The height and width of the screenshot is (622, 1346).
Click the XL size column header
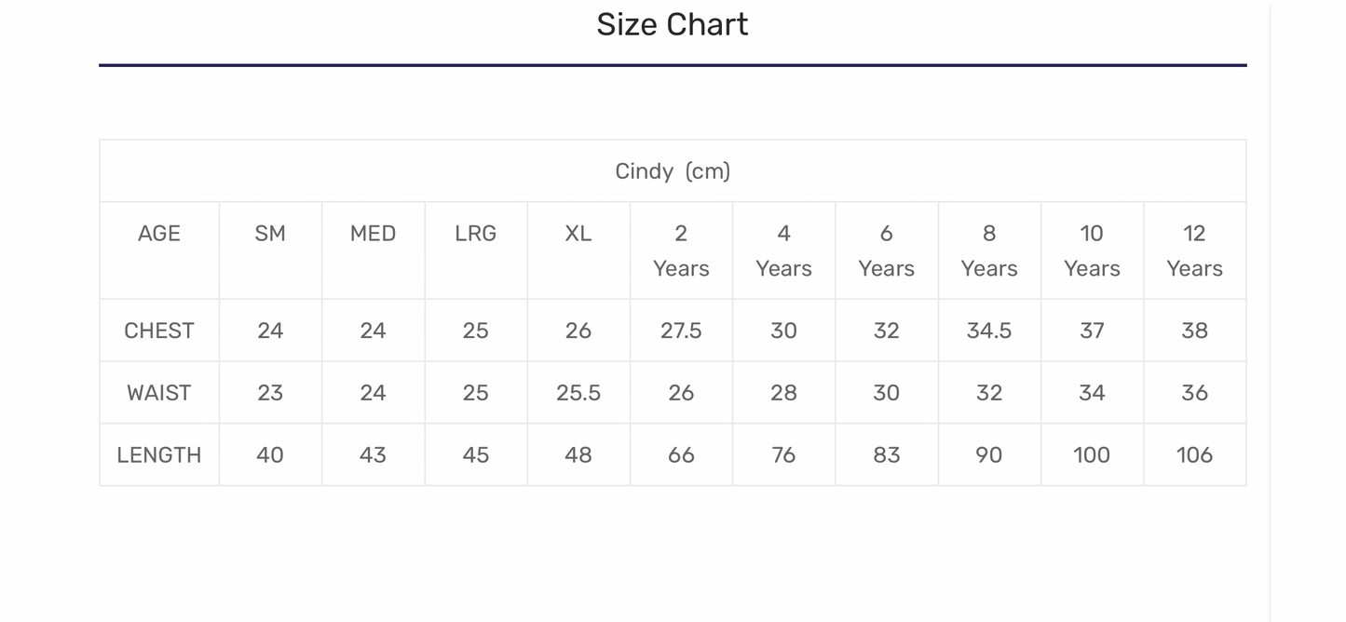pyautogui.click(x=578, y=234)
